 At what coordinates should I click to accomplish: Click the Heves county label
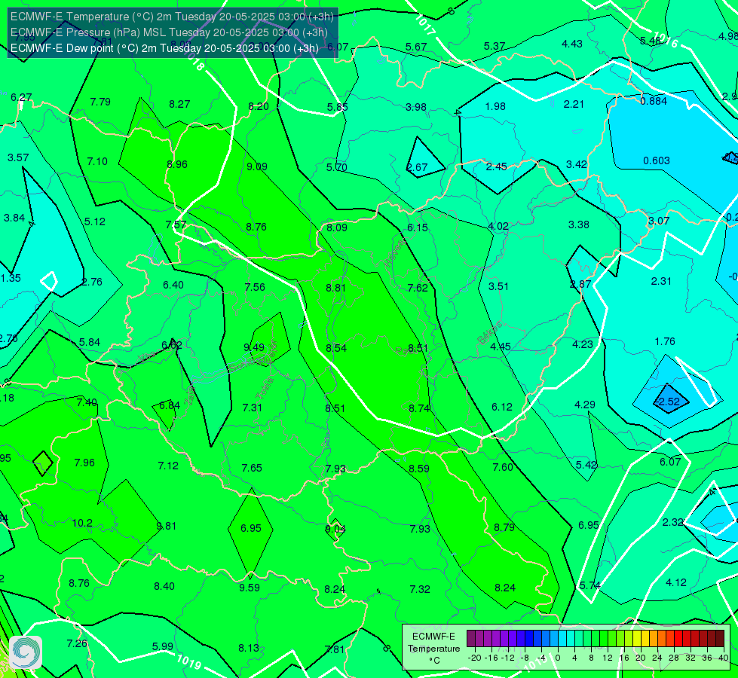(394, 252)
